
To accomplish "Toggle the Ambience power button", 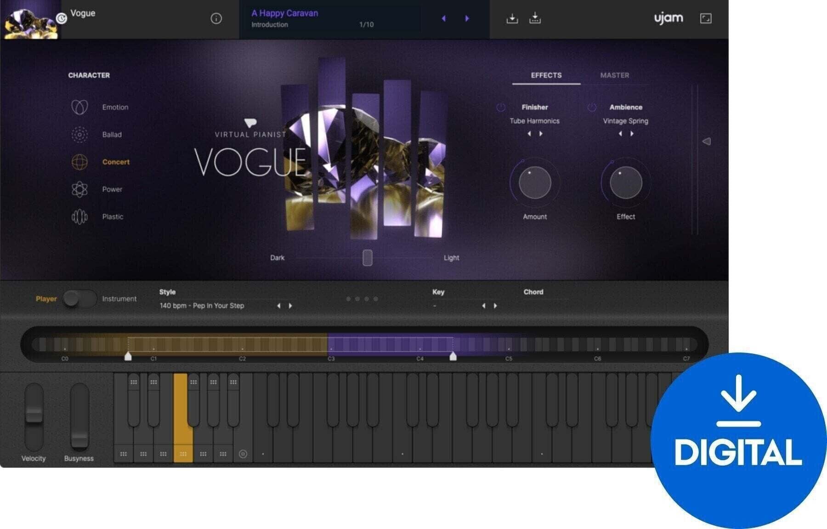I will (x=592, y=107).
